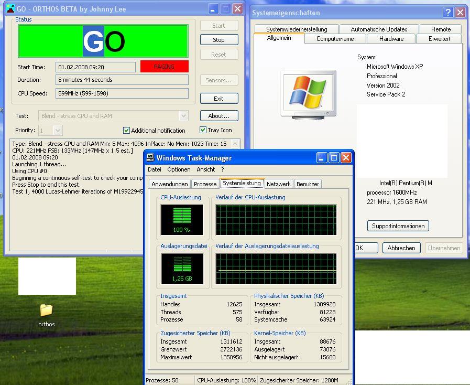Click Verlauf der Auslagerungsdateiauslastung graph

point(276,269)
